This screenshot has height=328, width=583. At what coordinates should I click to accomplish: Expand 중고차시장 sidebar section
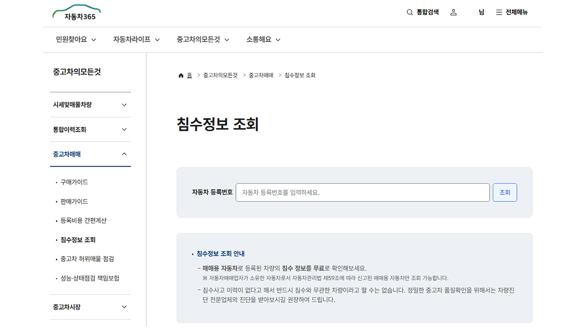point(91,307)
